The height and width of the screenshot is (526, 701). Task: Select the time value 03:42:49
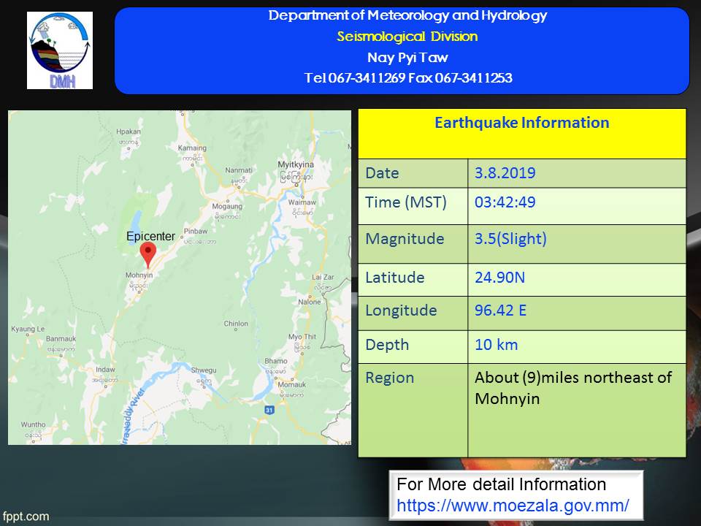(x=505, y=202)
